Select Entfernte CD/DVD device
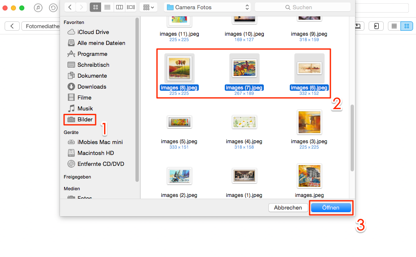This screenshot has width=416, height=257. (100, 164)
